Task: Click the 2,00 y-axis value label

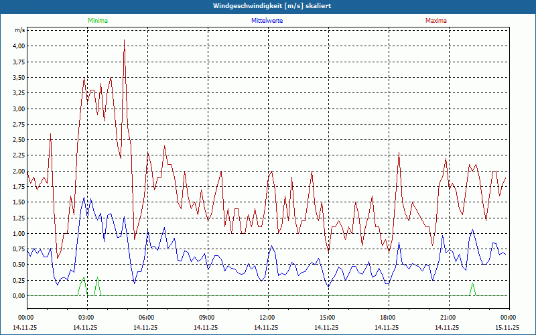Action: pos(18,171)
